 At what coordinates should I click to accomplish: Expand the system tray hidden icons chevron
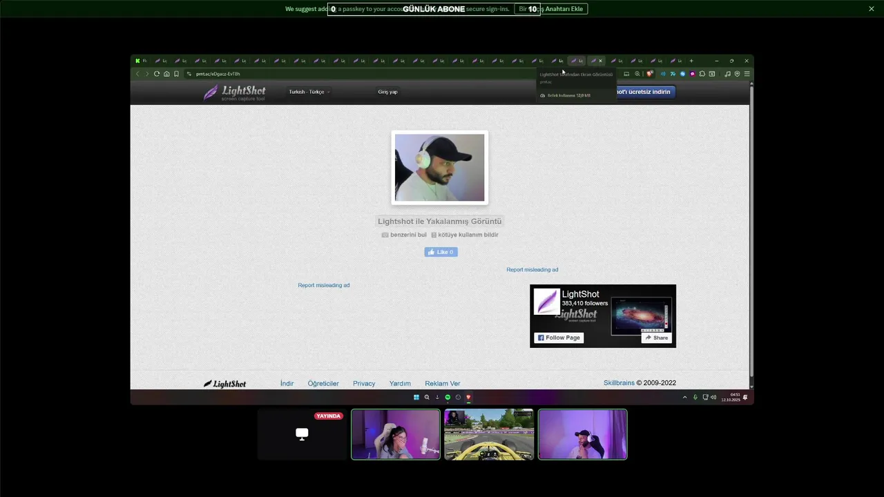coord(685,398)
